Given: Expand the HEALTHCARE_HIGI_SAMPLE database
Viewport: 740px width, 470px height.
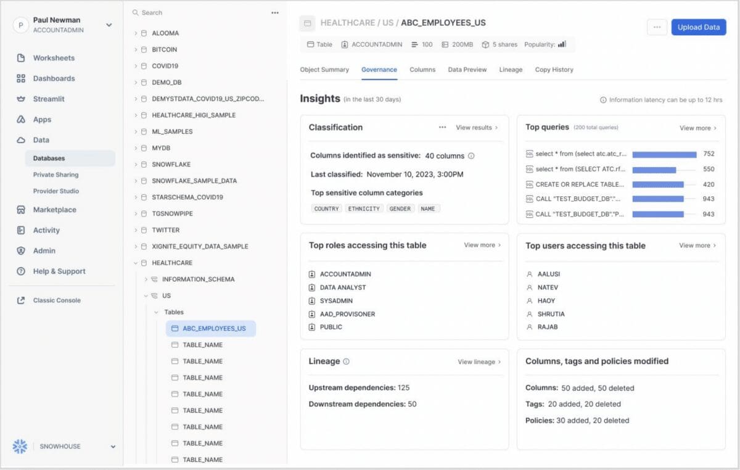Looking at the screenshot, I should click(x=136, y=115).
